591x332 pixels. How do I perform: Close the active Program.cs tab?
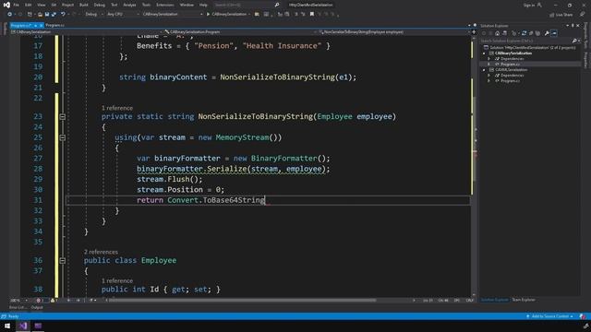click(41, 26)
